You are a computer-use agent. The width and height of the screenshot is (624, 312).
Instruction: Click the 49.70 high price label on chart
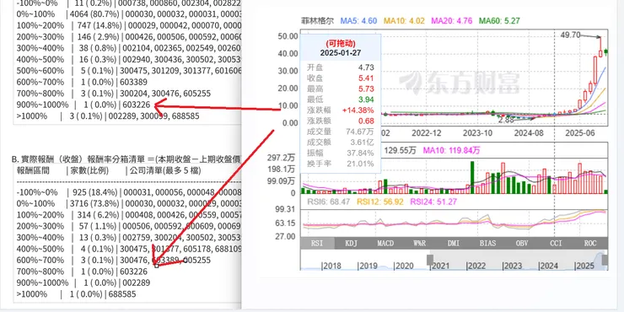tap(570, 35)
